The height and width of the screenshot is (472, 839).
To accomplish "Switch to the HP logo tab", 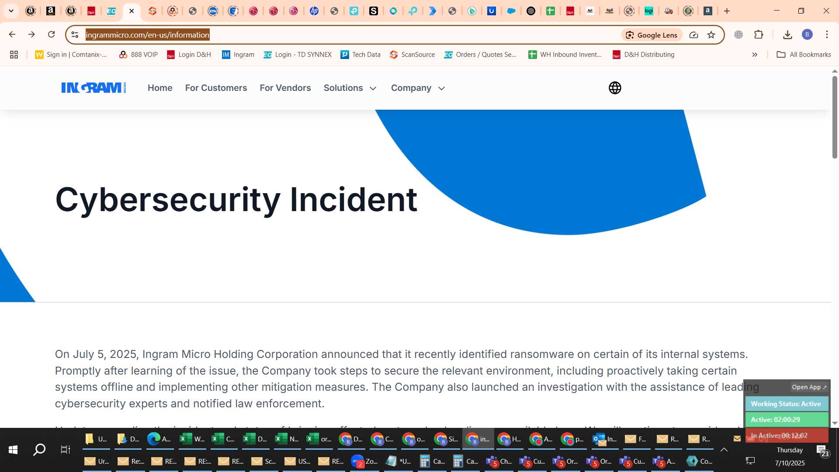I will (x=314, y=11).
